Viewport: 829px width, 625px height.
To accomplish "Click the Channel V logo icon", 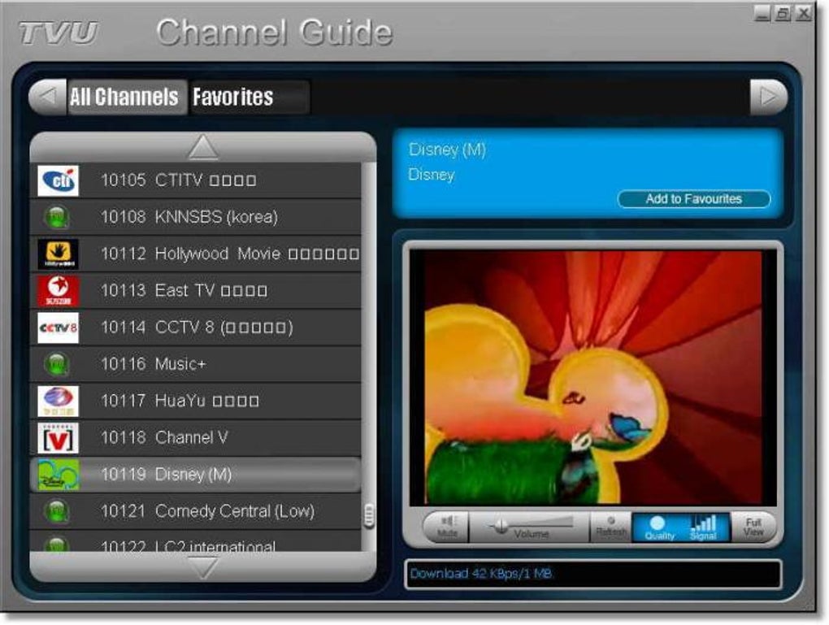I will pos(59,438).
